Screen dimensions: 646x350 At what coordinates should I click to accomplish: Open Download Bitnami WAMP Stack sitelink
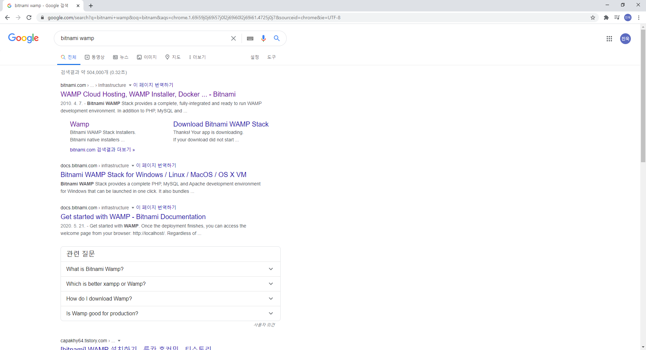tap(221, 124)
